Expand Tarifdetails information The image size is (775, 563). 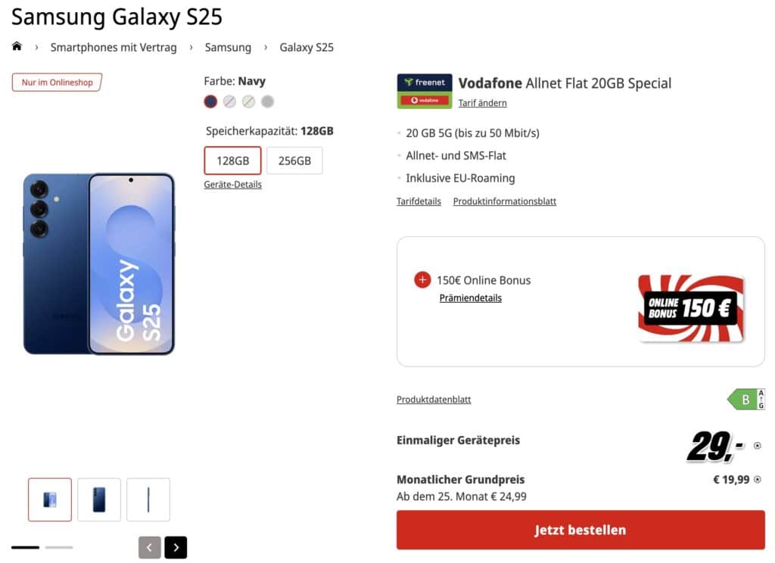click(x=419, y=201)
